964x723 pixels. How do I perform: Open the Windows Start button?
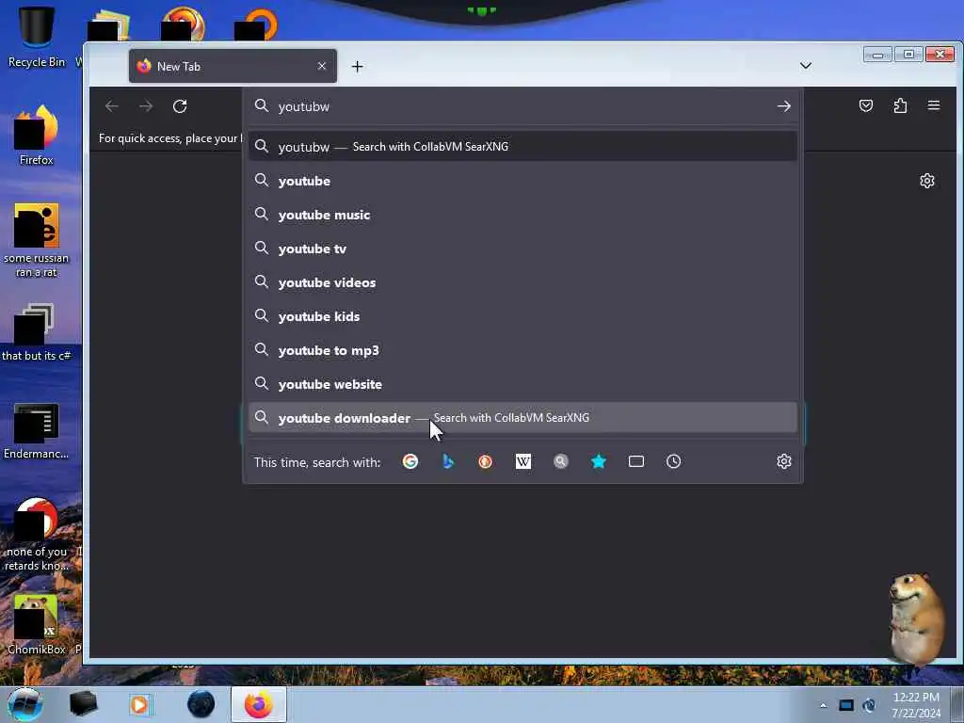coord(25,704)
